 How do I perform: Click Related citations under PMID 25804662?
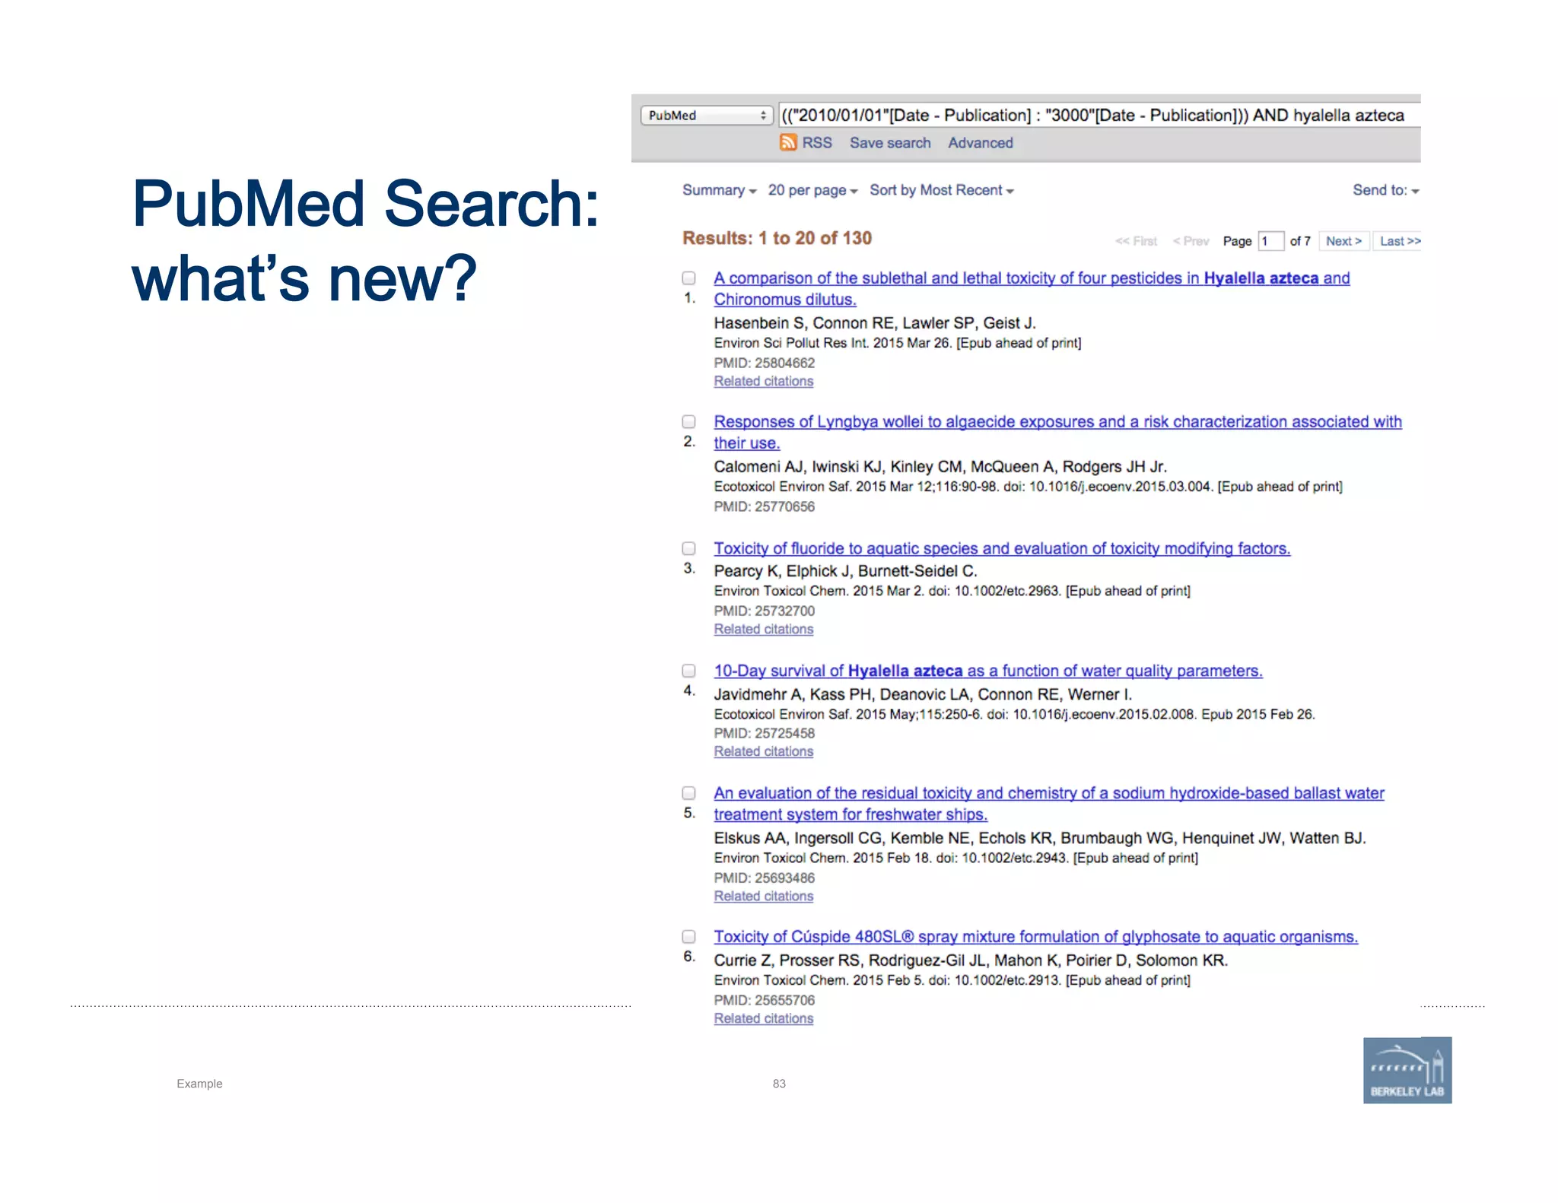(x=763, y=381)
